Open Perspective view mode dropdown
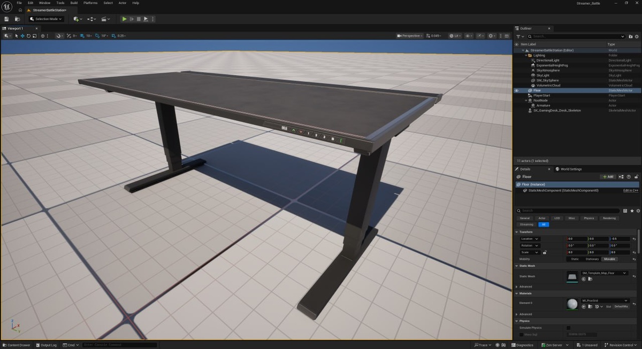Image resolution: width=642 pixels, height=349 pixels. click(410, 36)
